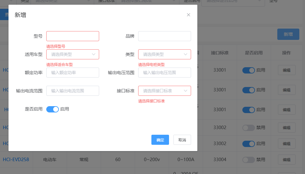This screenshot has width=305, height=174.
Task: Click the 输出电流范围 input field
Action: (73, 91)
